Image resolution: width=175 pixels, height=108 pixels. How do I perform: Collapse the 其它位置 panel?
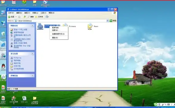32,54
